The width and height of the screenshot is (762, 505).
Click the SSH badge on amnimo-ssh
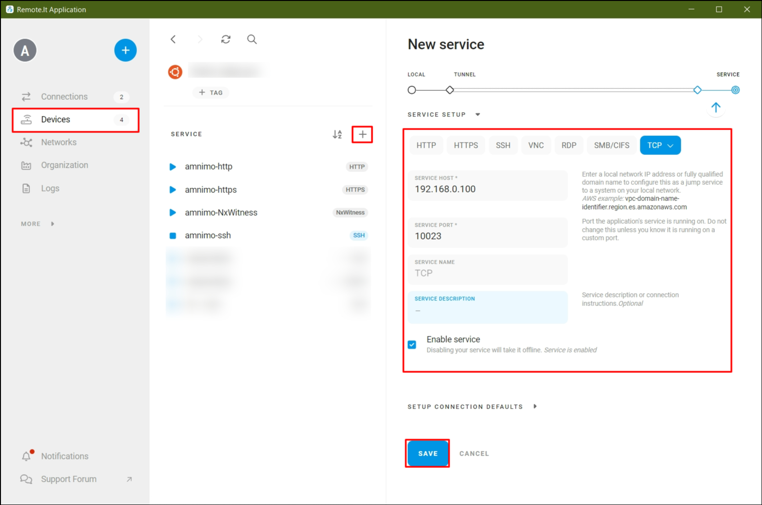pyautogui.click(x=359, y=236)
